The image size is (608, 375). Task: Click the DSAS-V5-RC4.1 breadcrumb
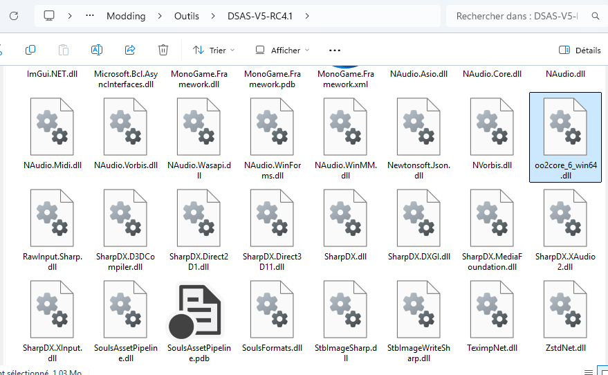[260, 16]
